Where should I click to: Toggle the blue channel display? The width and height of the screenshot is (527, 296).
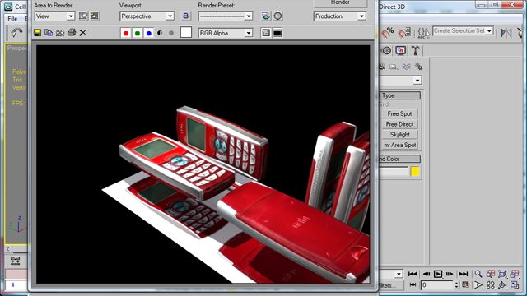click(x=148, y=33)
